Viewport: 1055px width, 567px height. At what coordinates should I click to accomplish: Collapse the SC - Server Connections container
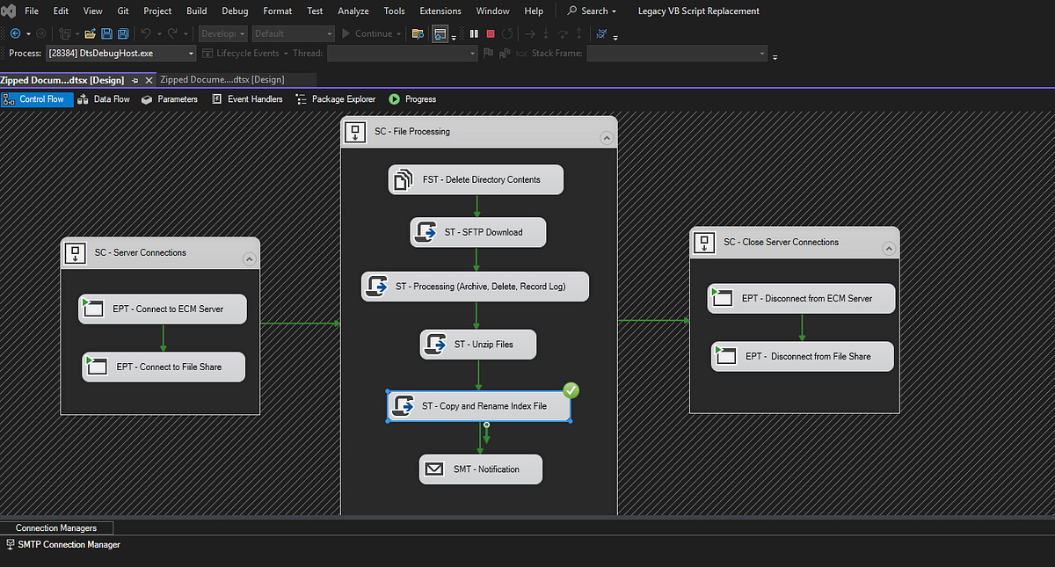click(x=248, y=258)
